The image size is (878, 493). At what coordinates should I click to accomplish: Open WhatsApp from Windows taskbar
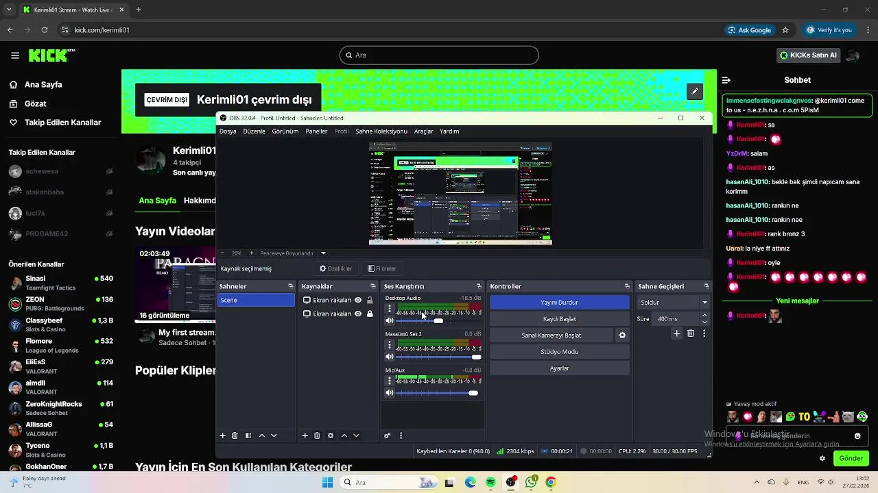(x=531, y=483)
